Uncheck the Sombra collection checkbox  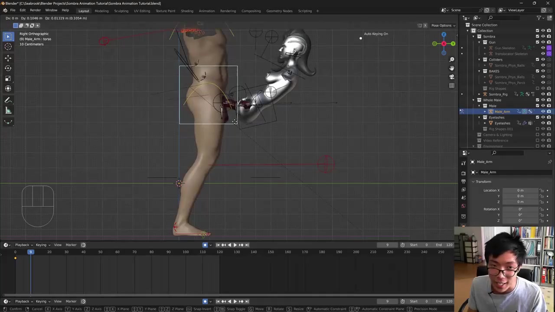537,36
